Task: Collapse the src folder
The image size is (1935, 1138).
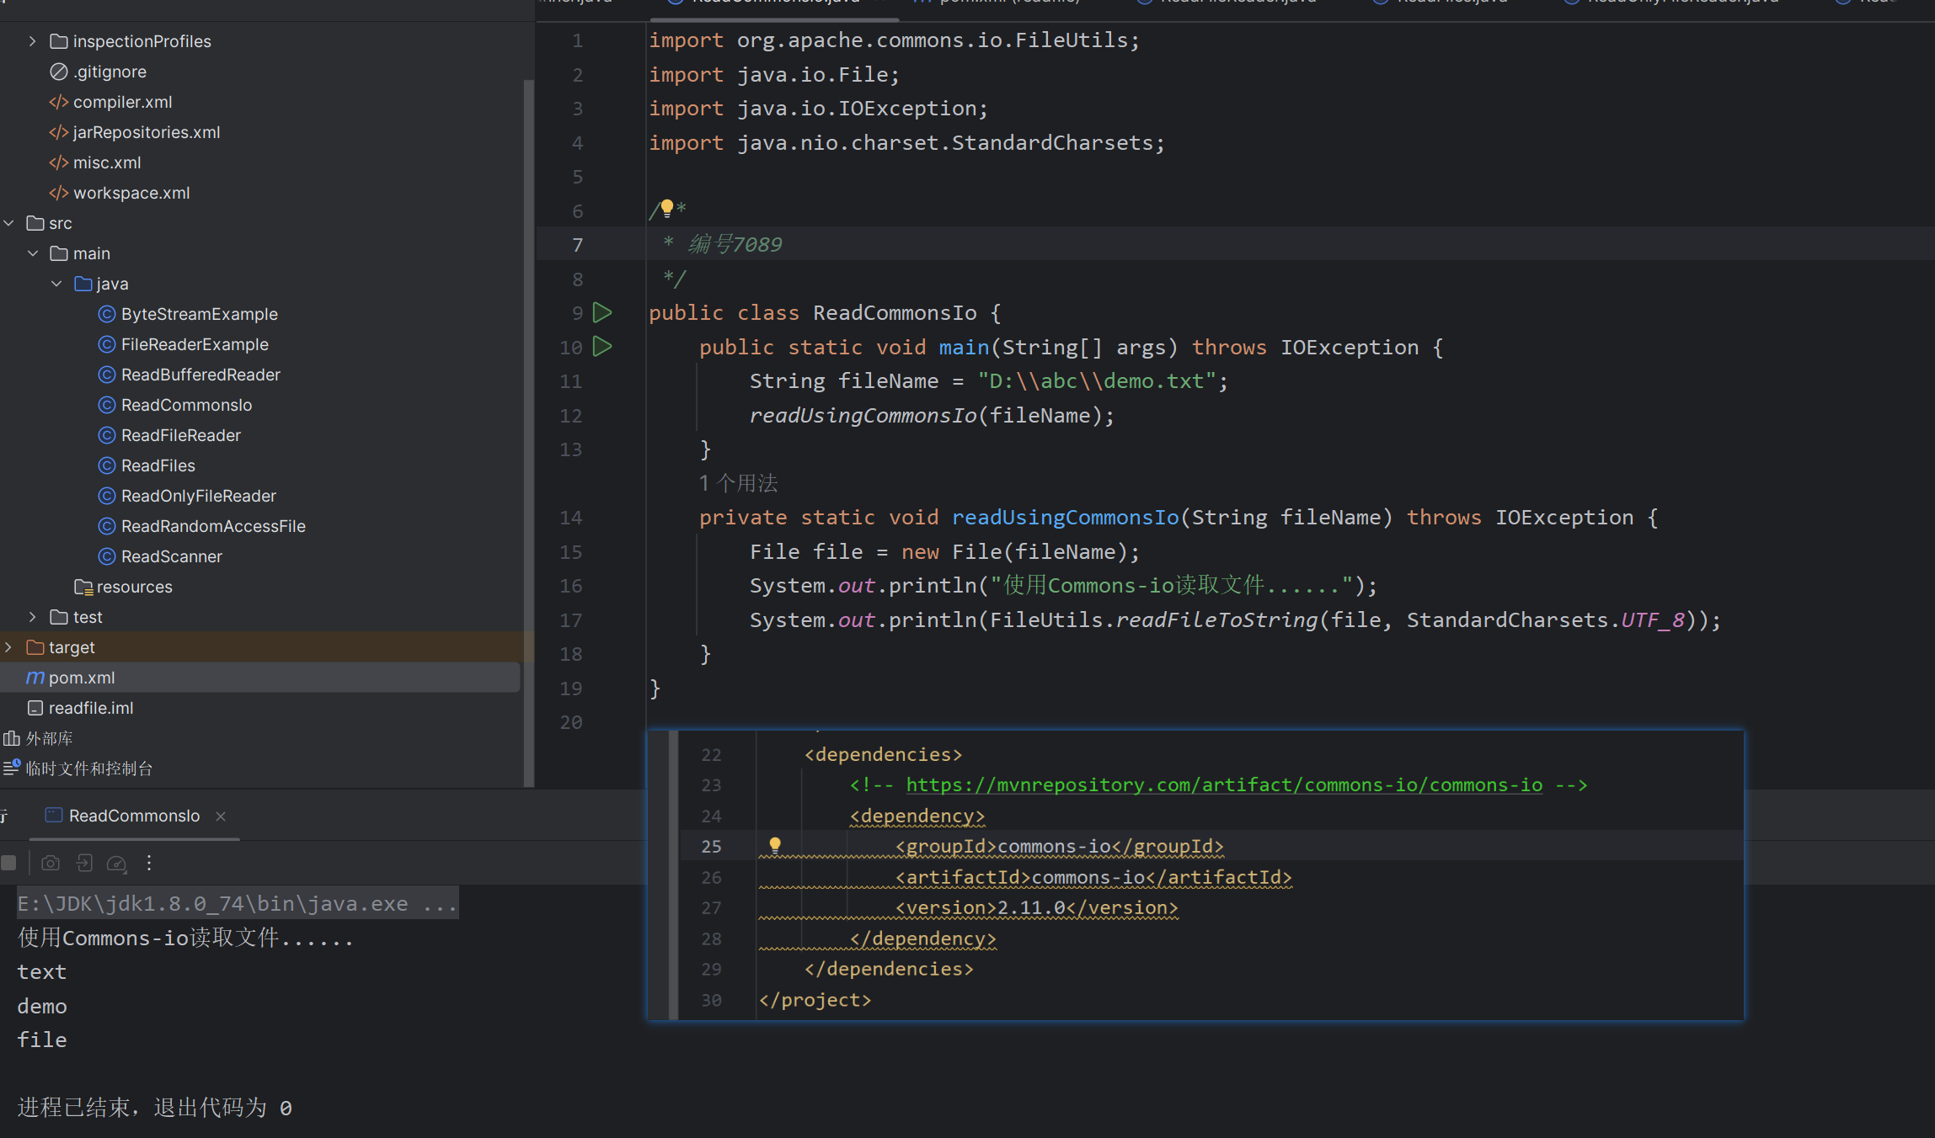Action: click(9, 223)
